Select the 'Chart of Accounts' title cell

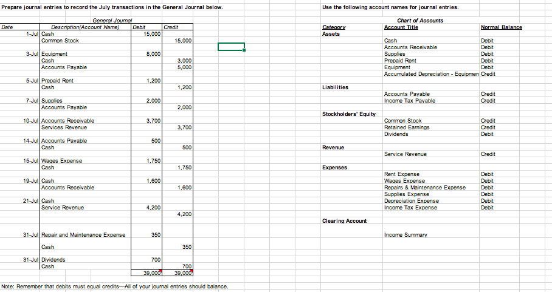420,21
